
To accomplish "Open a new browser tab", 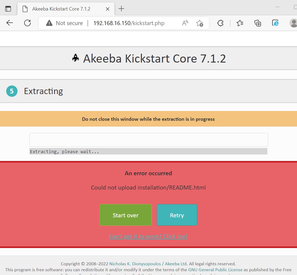I will pos(121,9).
